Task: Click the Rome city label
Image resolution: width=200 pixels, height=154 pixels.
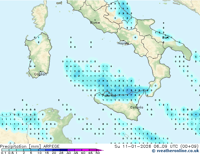Action: pos(95,23)
